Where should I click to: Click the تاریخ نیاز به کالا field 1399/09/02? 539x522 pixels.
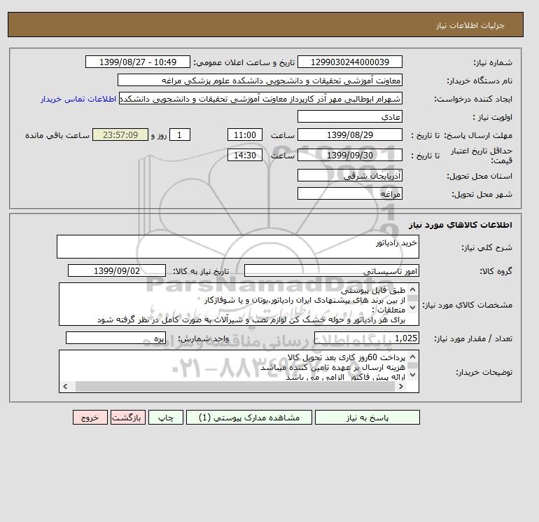click(117, 270)
